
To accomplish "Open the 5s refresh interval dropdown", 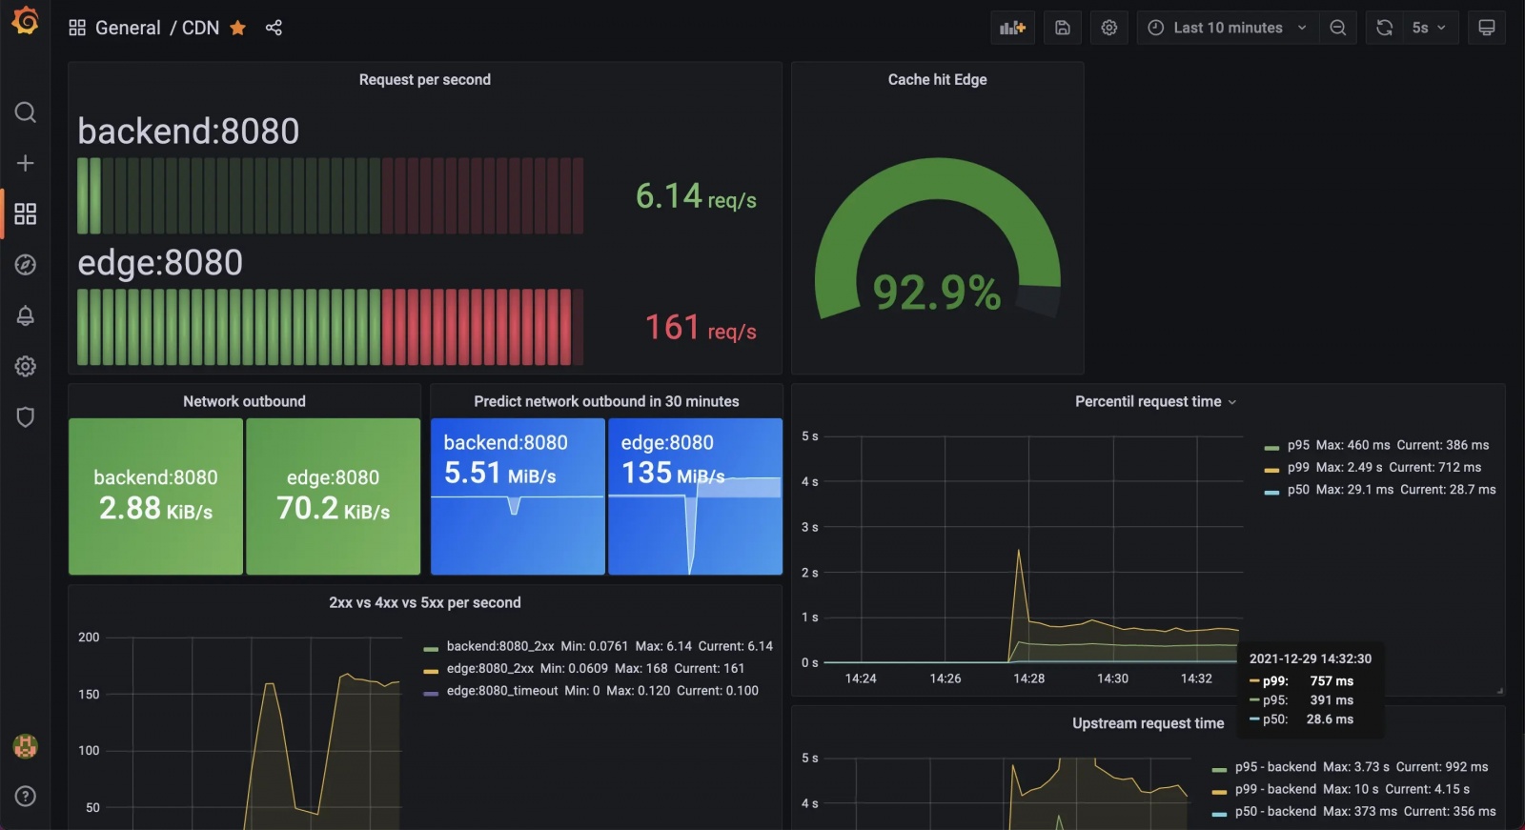I will click(x=1430, y=28).
